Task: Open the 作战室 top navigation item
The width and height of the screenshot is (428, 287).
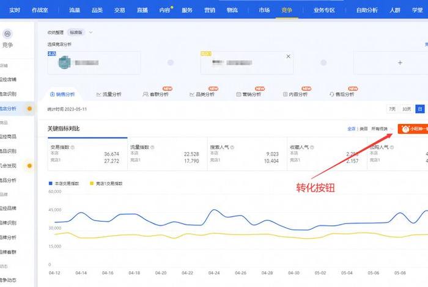Action: pos(40,10)
